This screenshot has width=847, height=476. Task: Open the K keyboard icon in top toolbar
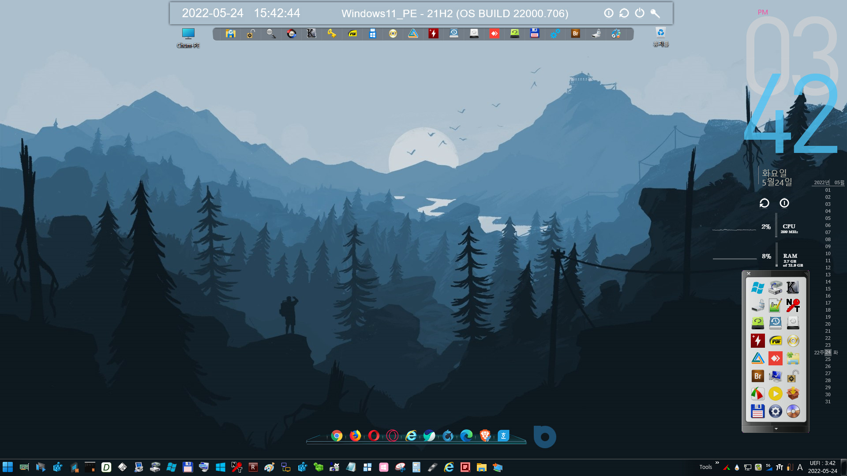(x=311, y=33)
